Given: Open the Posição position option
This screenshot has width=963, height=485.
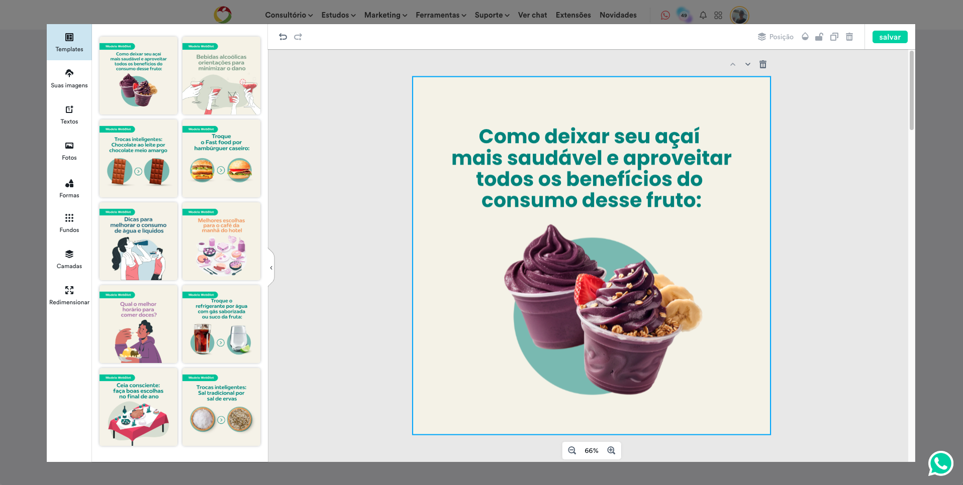Looking at the screenshot, I should coord(776,37).
